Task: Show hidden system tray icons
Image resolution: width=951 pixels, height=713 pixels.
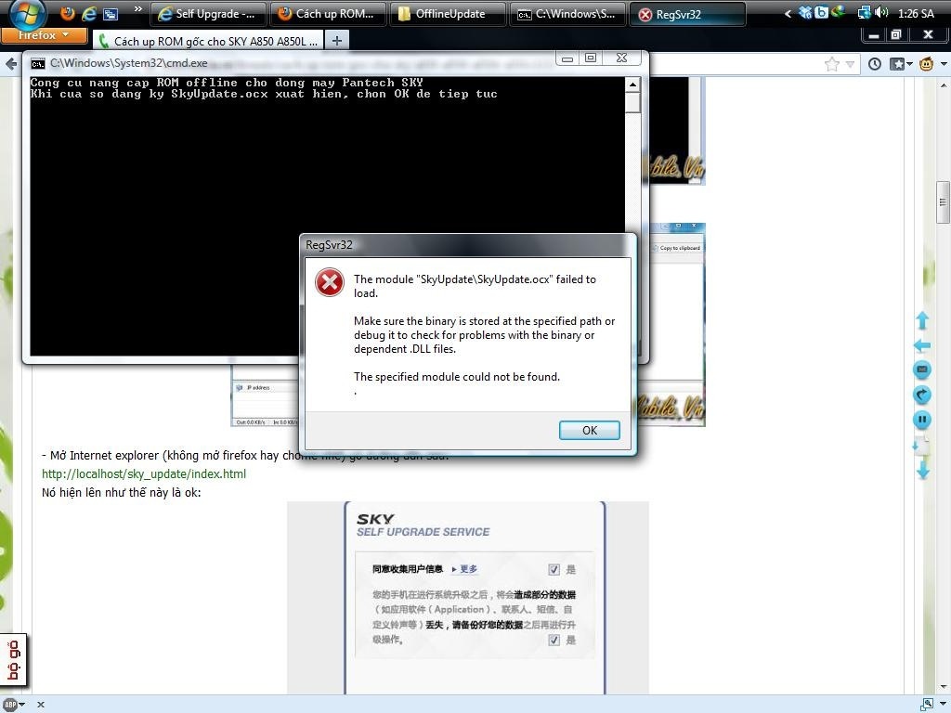Action: 788,13
